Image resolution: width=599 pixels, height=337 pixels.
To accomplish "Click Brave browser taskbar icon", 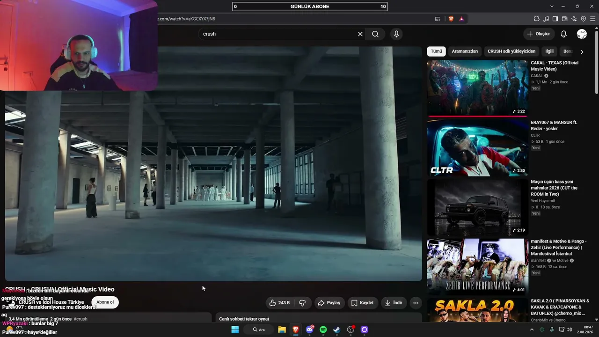I will tap(295, 330).
